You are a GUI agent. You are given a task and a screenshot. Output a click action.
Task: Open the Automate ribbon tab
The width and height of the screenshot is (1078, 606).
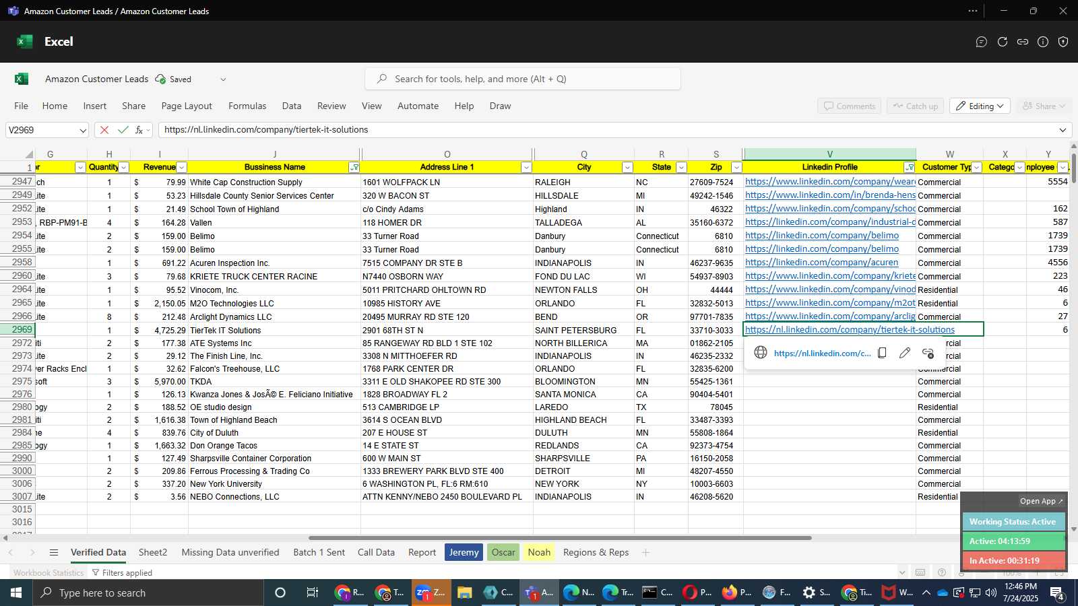click(418, 106)
